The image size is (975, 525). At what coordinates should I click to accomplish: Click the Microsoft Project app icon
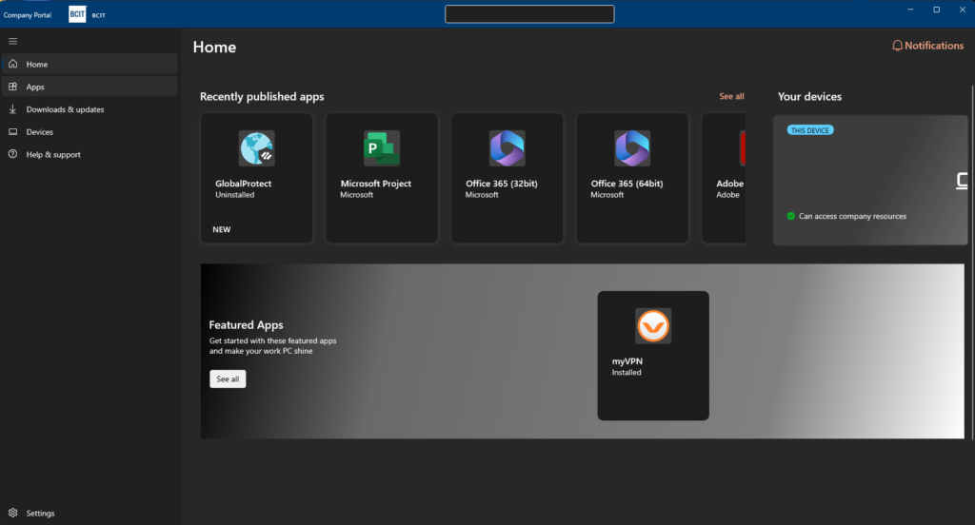tap(382, 148)
